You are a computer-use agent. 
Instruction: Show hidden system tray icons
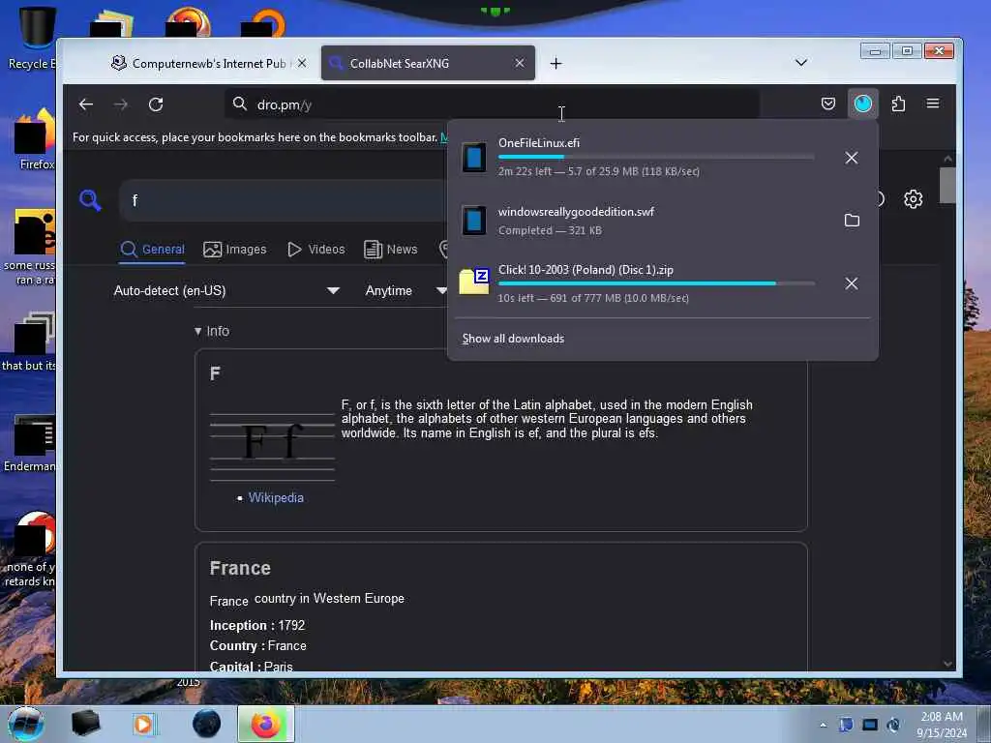823,726
